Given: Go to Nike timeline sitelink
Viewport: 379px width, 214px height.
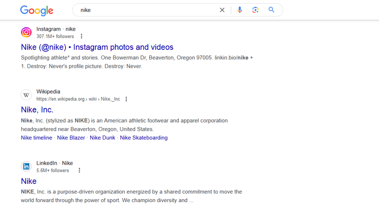Looking at the screenshot, I should coord(37,138).
